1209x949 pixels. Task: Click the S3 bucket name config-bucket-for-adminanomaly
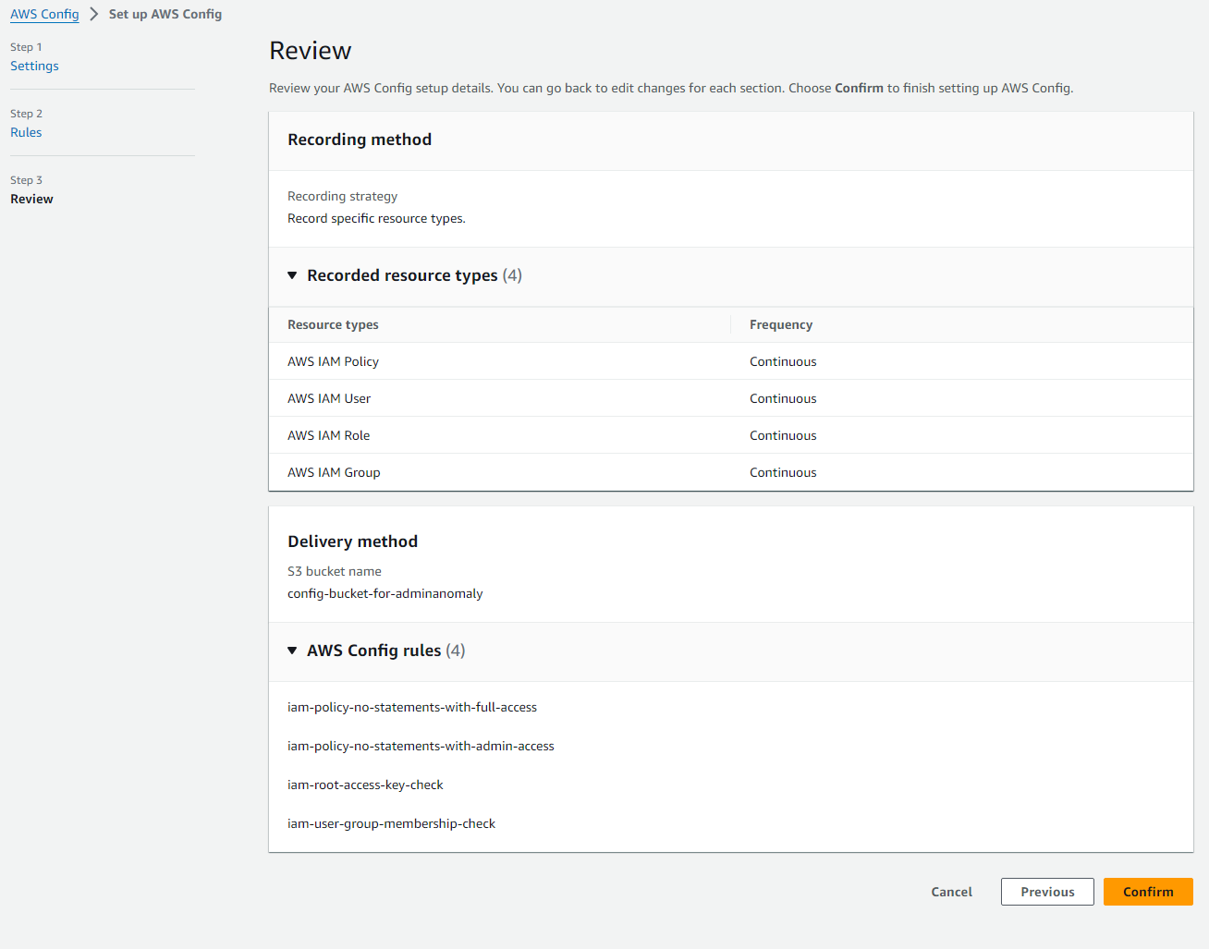(x=385, y=593)
